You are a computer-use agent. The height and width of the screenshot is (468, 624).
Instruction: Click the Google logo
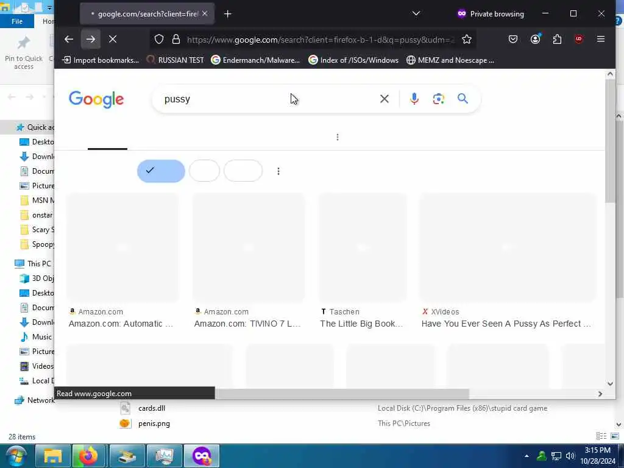pos(96,99)
